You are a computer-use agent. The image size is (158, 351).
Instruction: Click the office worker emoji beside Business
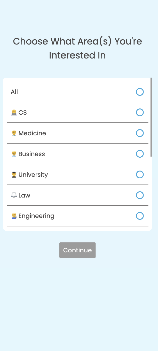coord(14,154)
